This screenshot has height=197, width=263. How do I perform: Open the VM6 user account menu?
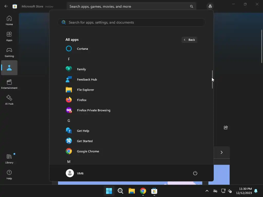(75, 173)
